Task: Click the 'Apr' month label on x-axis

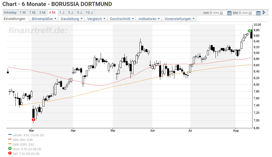Action: 73,130
